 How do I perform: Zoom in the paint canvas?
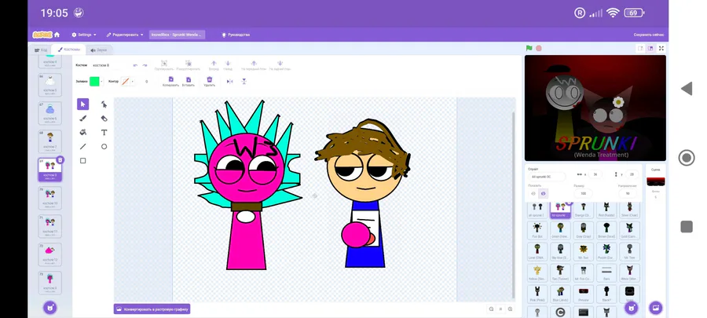pos(510,309)
